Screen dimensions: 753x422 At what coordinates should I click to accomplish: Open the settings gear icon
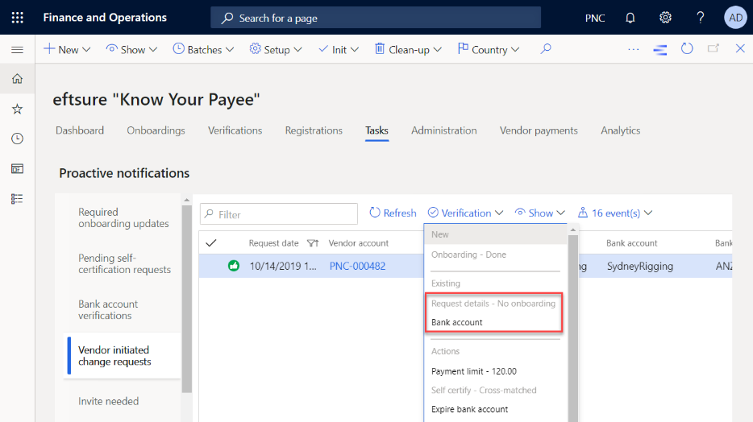[665, 18]
